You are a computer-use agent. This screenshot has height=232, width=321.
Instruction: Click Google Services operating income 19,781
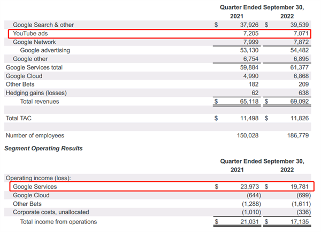pos(300,187)
